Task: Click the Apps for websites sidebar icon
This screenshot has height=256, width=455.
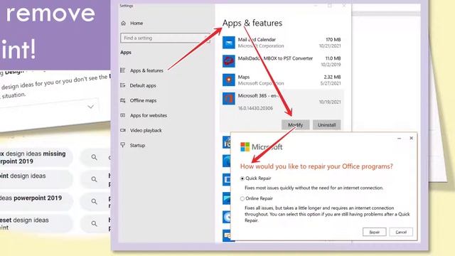Action: coord(123,115)
